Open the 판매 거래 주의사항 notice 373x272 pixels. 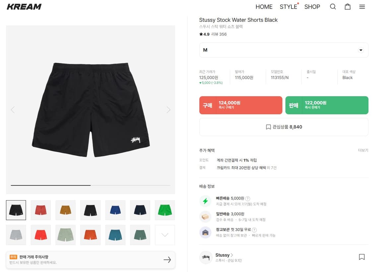point(91,260)
